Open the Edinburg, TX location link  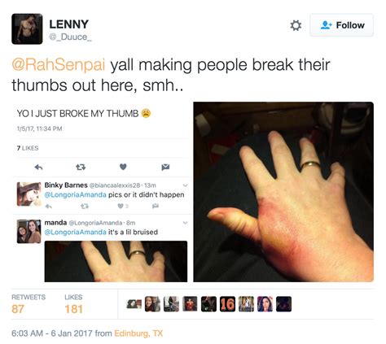tap(138, 333)
